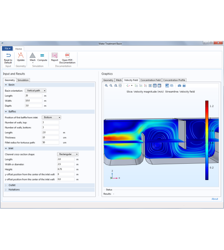Click the basin Depth input field
The image size is (224, 250).
pos(34,106)
